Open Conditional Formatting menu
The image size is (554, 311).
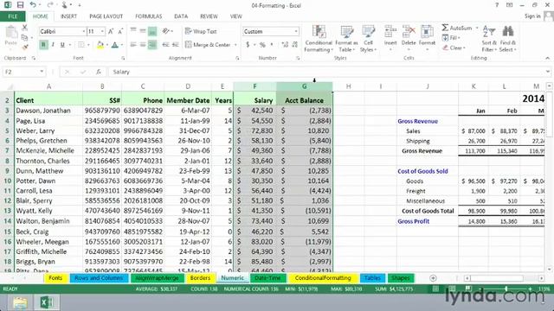pyautogui.click(x=319, y=39)
